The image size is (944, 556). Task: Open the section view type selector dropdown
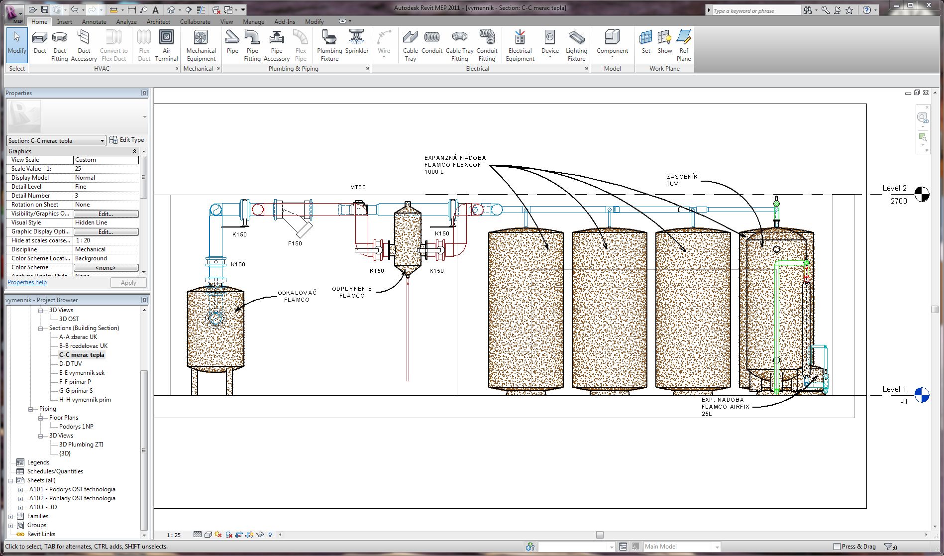click(x=102, y=141)
